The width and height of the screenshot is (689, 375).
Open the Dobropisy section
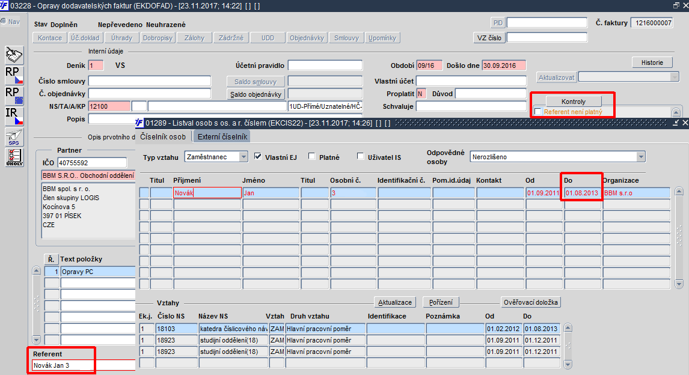pyautogui.click(x=158, y=38)
